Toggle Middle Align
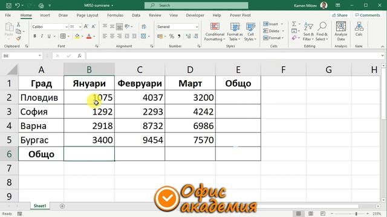This screenshot has width=387, height=217. pos(112,26)
